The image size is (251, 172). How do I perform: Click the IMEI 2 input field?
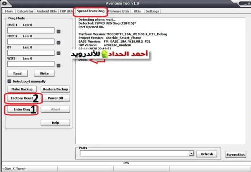(x=31, y=41)
